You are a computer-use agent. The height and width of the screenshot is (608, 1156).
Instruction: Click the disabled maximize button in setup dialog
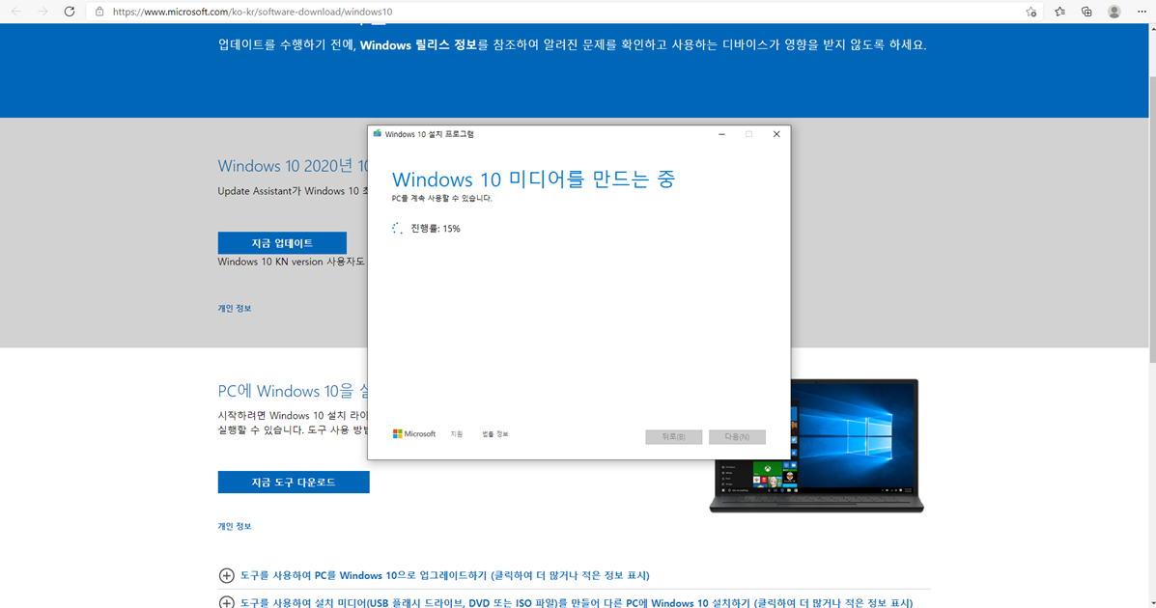[x=749, y=134]
